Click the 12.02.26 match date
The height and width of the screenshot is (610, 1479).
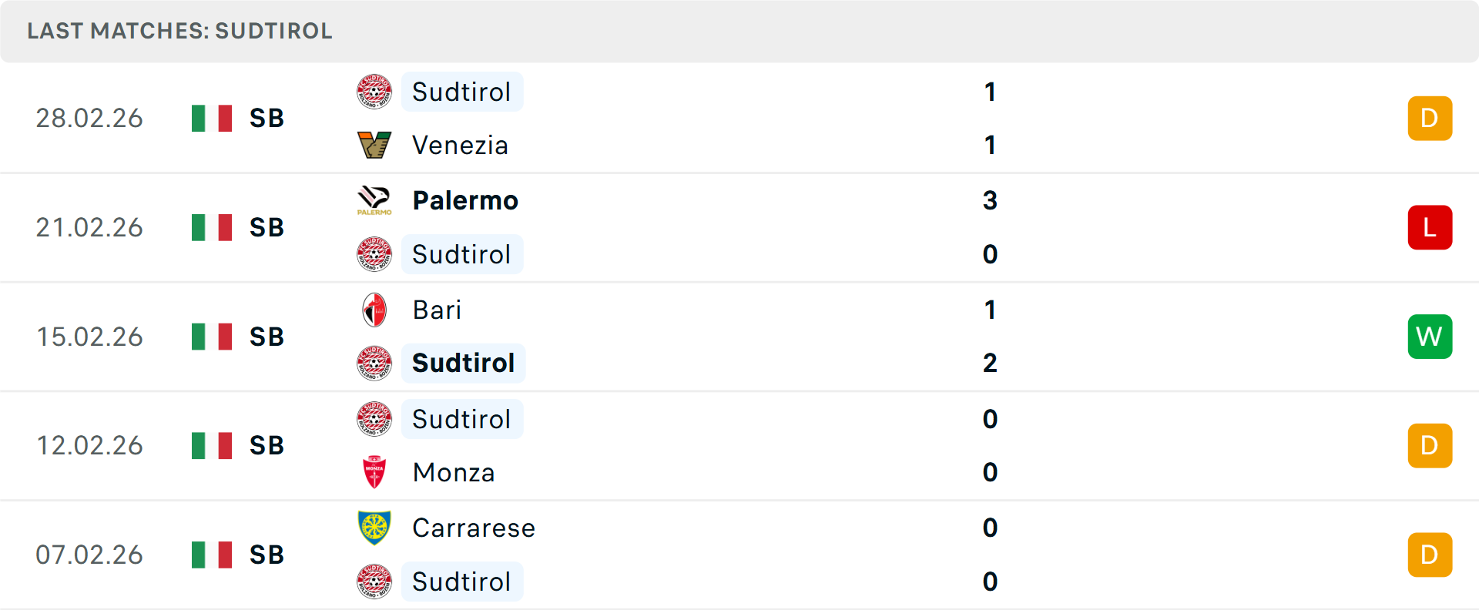[x=89, y=445]
